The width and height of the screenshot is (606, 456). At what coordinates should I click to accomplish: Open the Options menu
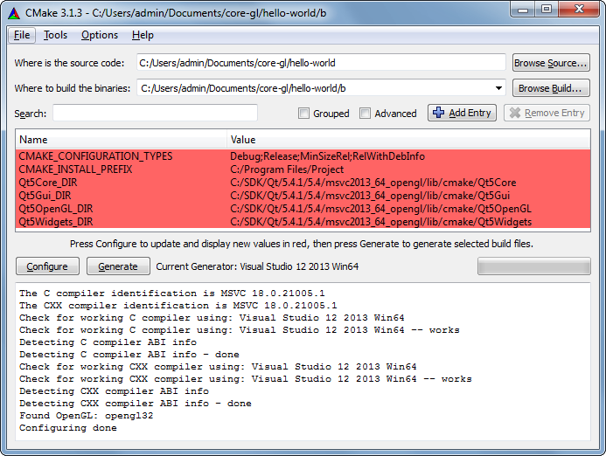[100, 35]
